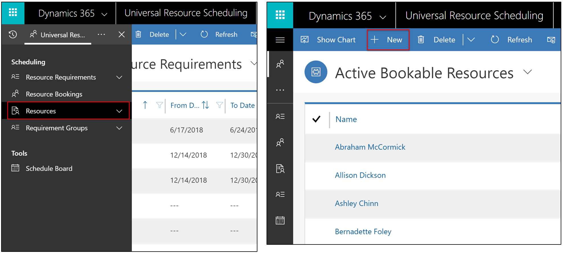Open Resource Bookings nav item
The image size is (563, 253).
(x=54, y=94)
